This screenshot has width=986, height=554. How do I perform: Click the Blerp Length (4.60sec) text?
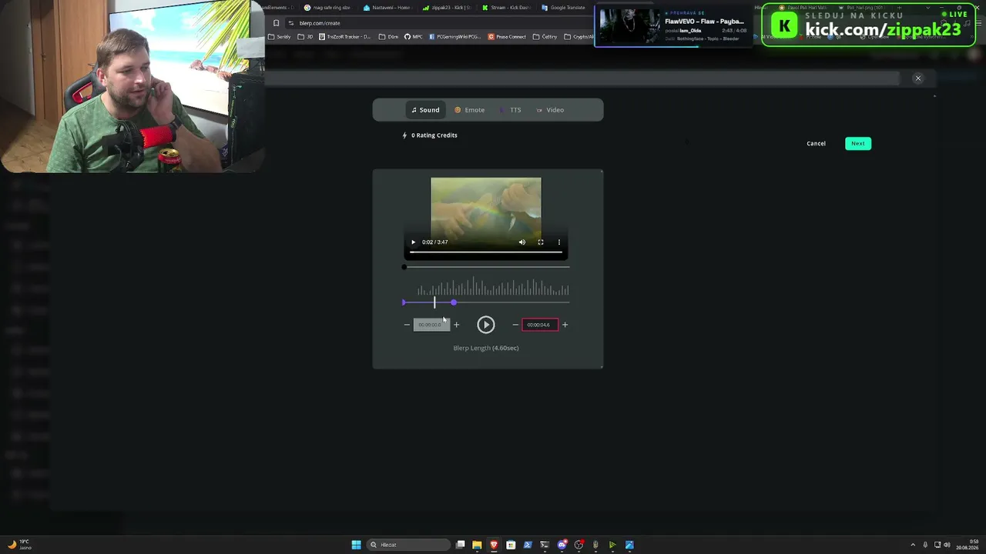(x=486, y=348)
